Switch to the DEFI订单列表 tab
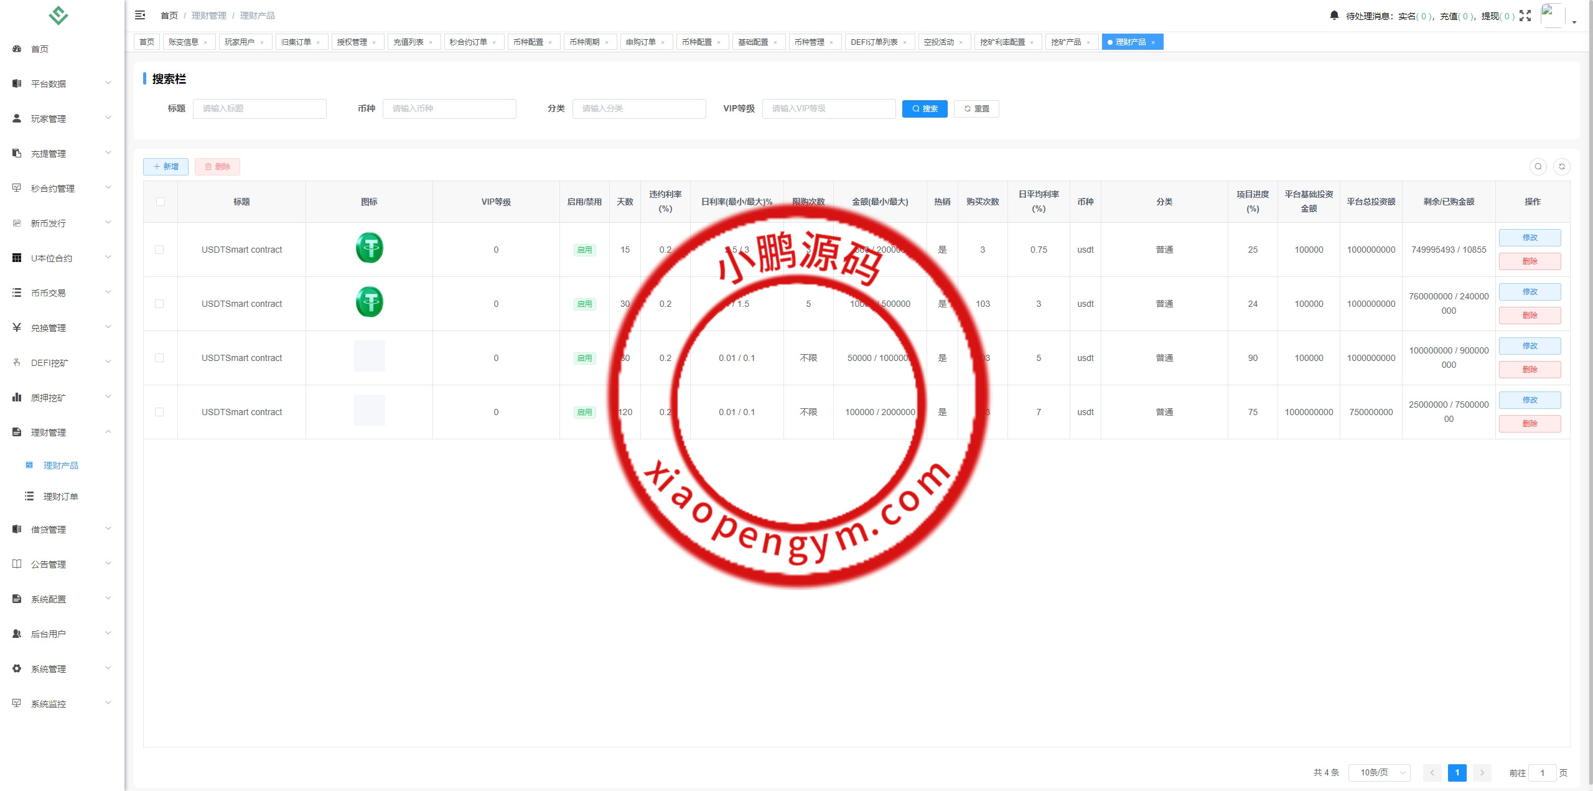The height and width of the screenshot is (791, 1593). click(x=874, y=42)
